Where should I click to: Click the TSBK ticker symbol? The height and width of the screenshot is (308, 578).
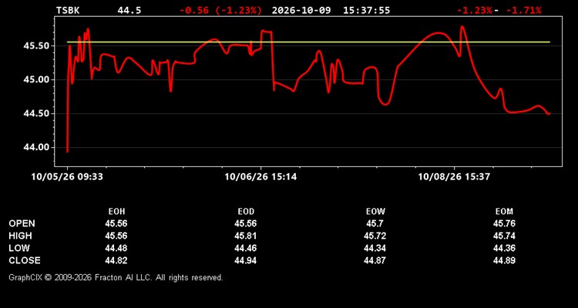pos(68,10)
